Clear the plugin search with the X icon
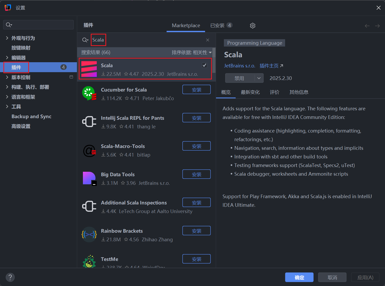The image size is (385, 286). 208,40
